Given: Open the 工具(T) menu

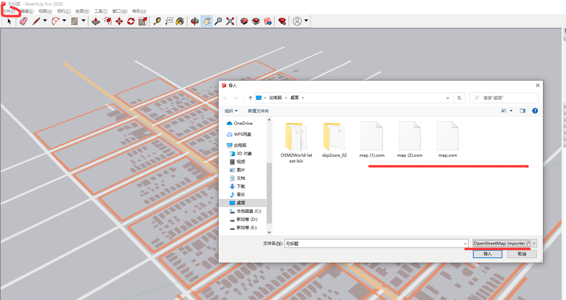Looking at the screenshot, I should point(101,11).
